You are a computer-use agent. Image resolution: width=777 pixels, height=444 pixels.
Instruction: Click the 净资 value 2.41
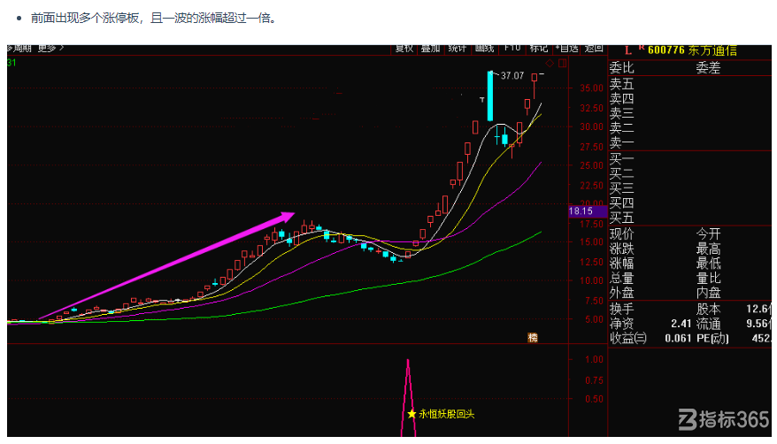pos(681,324)
